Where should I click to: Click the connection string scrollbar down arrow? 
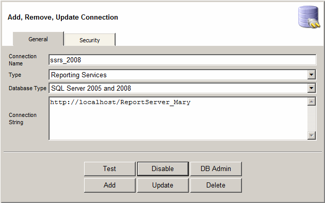312,136
